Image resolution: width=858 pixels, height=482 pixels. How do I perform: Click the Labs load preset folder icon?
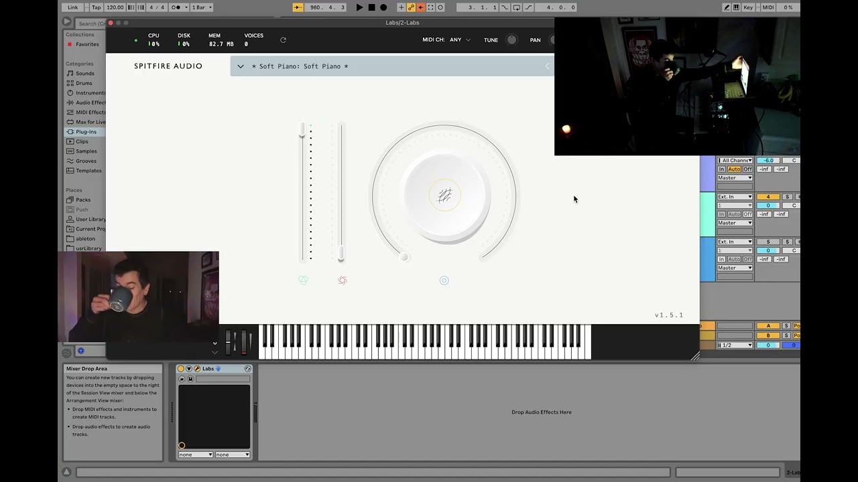coord(182,379)
